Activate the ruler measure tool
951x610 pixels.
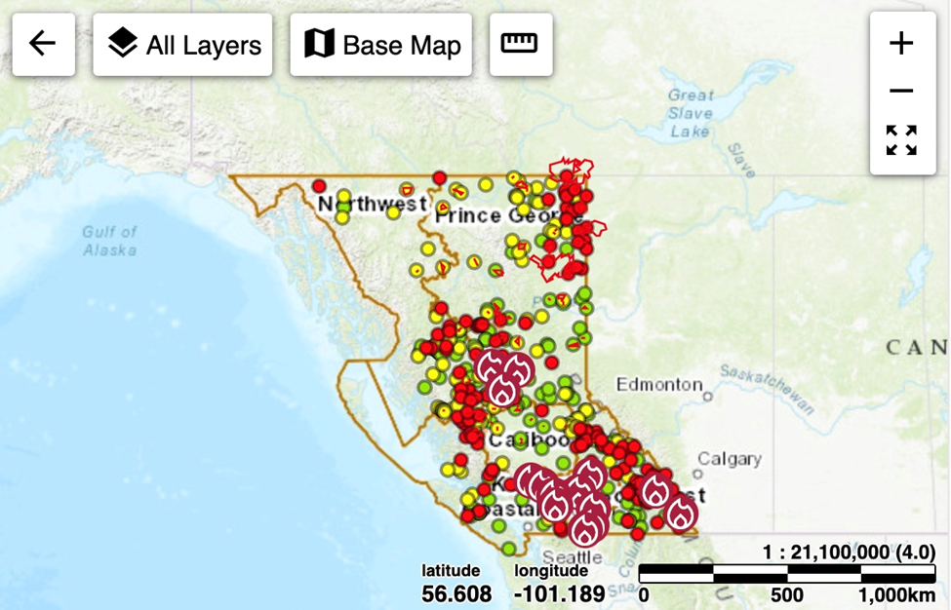pos(520,45)
